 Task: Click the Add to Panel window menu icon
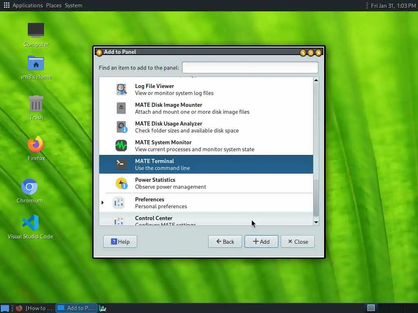click(x=99, y=52)
